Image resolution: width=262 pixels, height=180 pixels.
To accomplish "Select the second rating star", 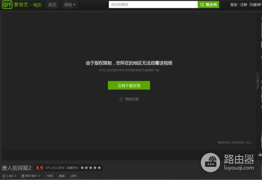I will point(86,168).
